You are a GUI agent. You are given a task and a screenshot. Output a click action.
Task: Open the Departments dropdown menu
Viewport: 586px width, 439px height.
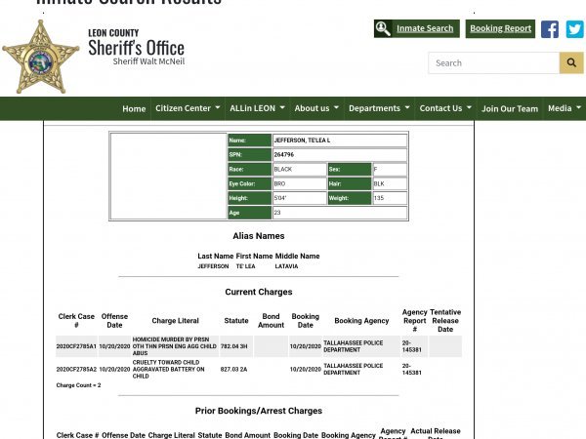379,108
